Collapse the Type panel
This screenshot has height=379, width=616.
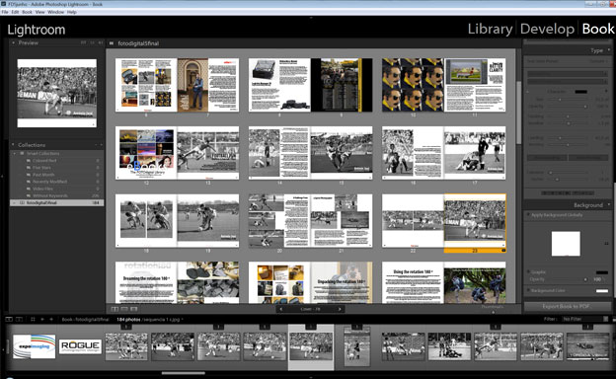pos(609,50)
